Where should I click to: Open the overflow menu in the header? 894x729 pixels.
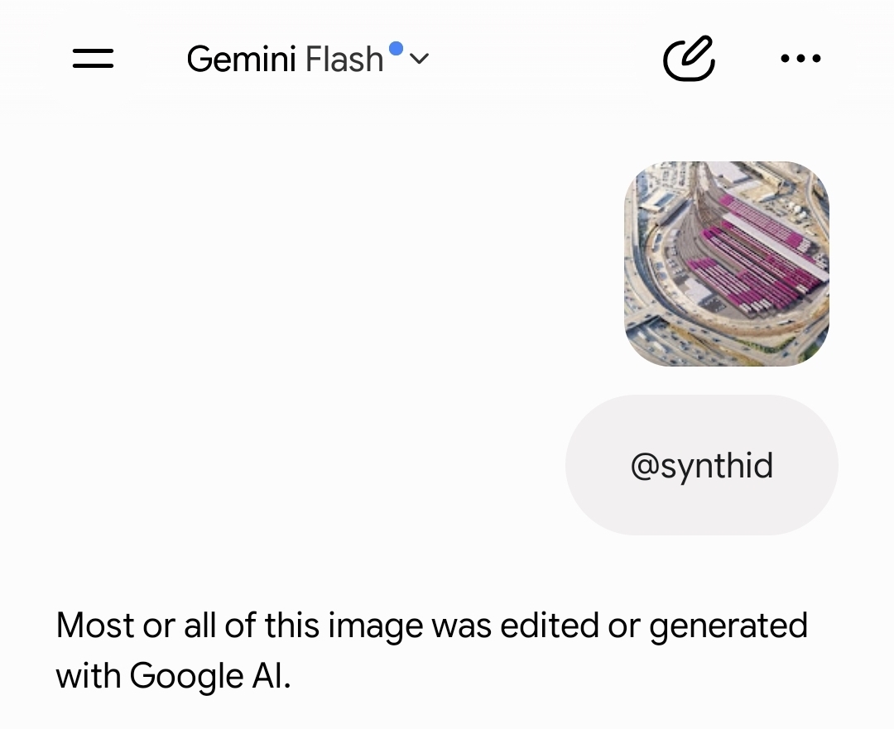pos(800,58)
